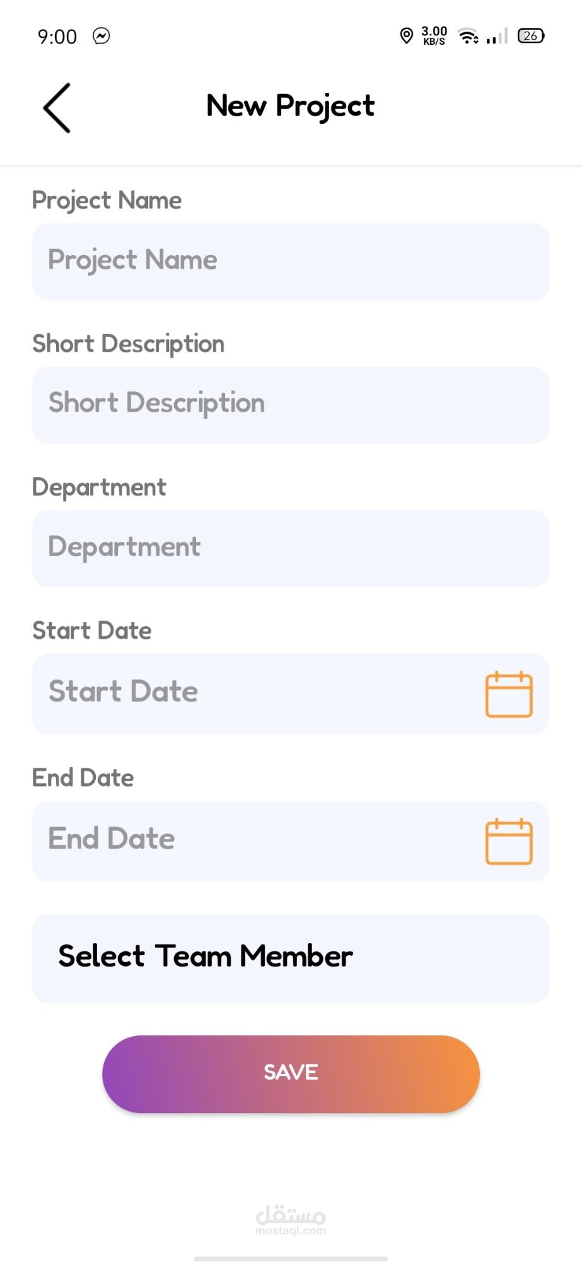Focus the Department input field
Viewport: 582px width, 1262px height.
[x=290, y=548]
